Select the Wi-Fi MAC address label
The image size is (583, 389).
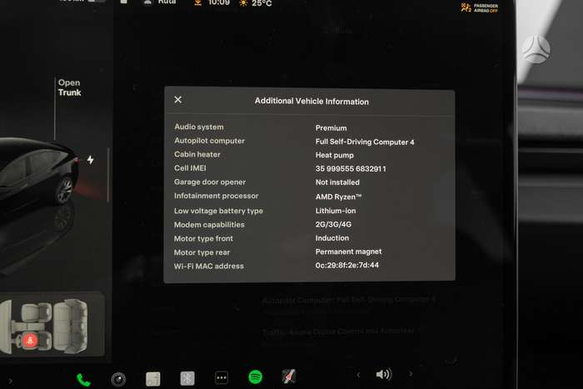(x=208, y=267)
